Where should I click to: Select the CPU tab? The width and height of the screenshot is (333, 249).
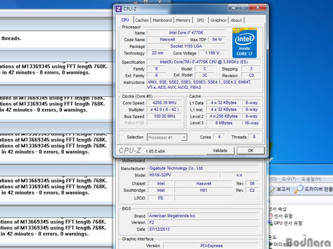point(125,20)
